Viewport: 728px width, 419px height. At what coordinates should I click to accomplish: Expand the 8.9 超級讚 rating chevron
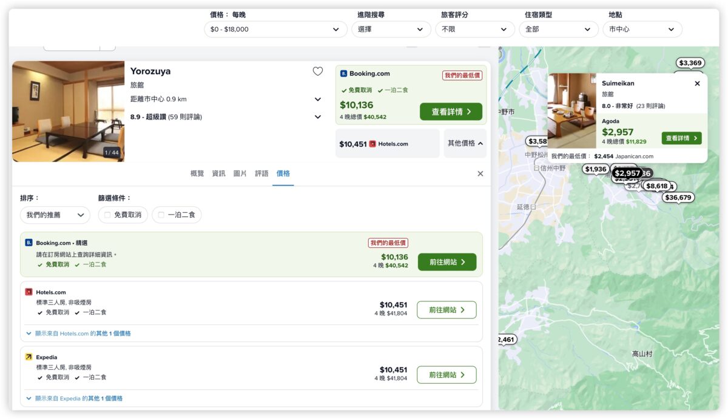(x=318, y=117)
